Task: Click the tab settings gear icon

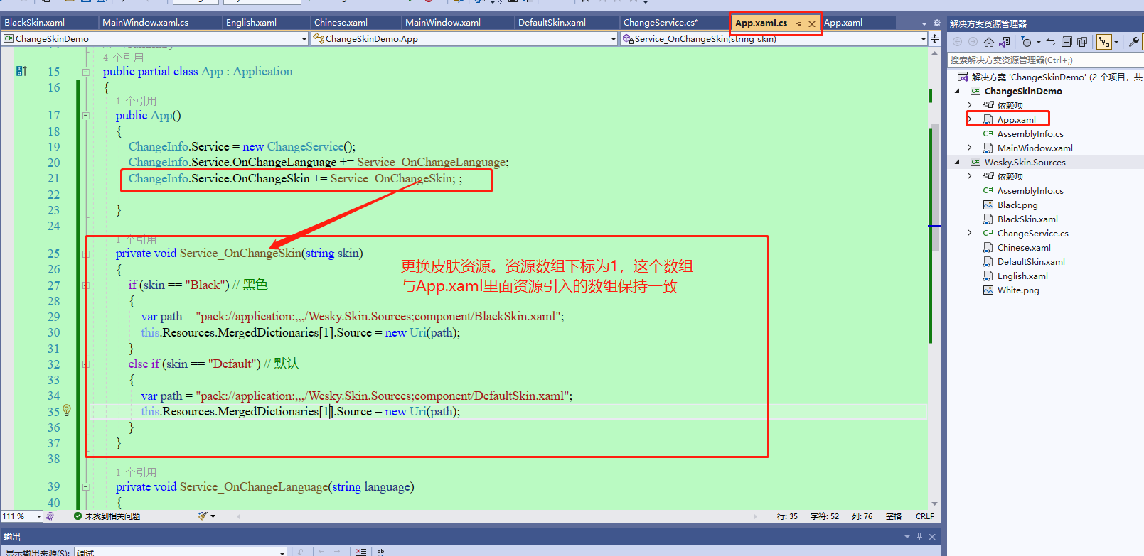Action: tap(936, 23)
